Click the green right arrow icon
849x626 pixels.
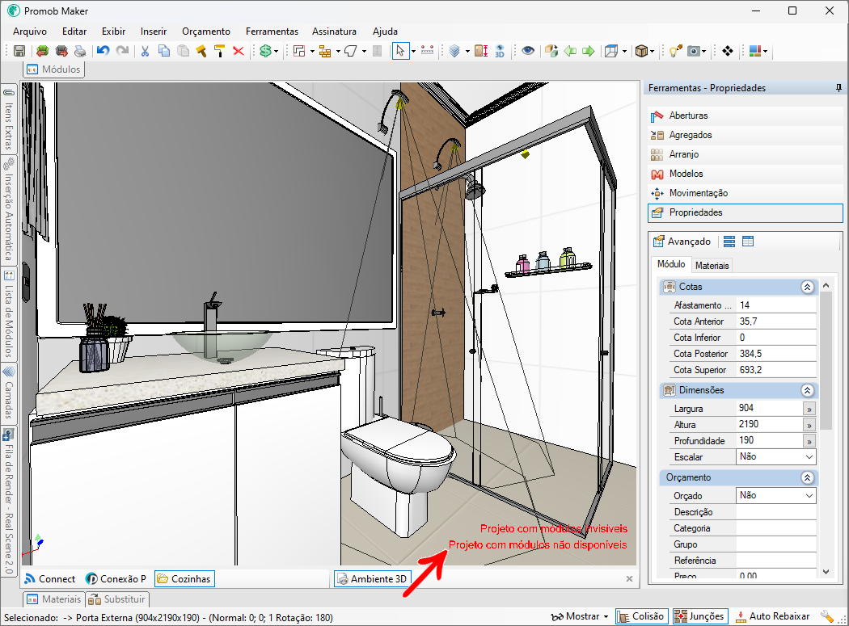pyautogui.click(x=589, y=51)
